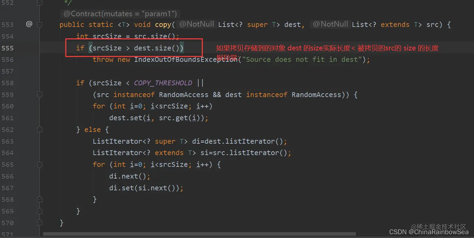Click the @Contract(mutates = "param1") inlay hint
The width and height of the screenshot is (474, 238).
click(120, 14)
